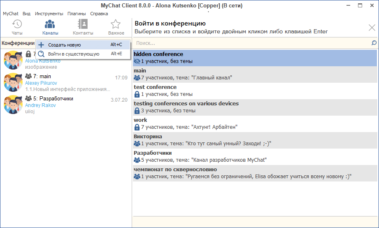The image size is (379, 228).
Task: Expand the Конференции dropdown header
Action: (18, 43)
